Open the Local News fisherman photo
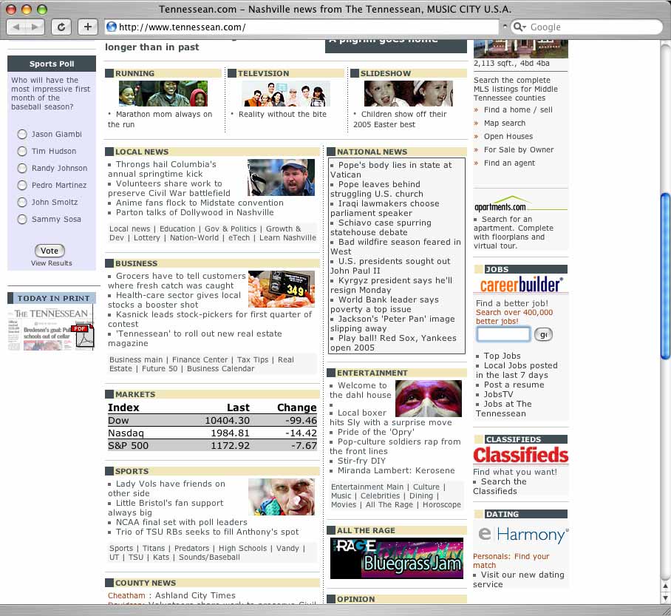This screenshot has height=616, width=671. pos(281,177)
